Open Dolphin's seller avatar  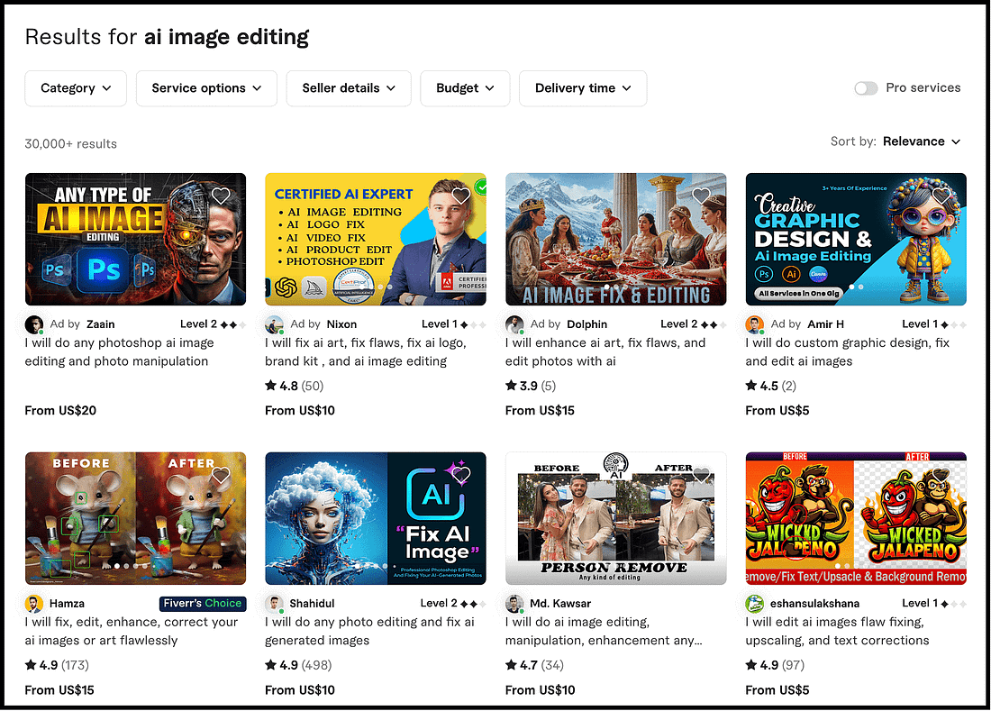514,324
